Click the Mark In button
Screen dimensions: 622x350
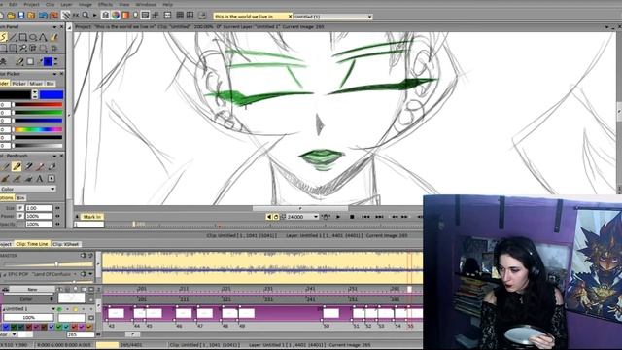point(92,217)
